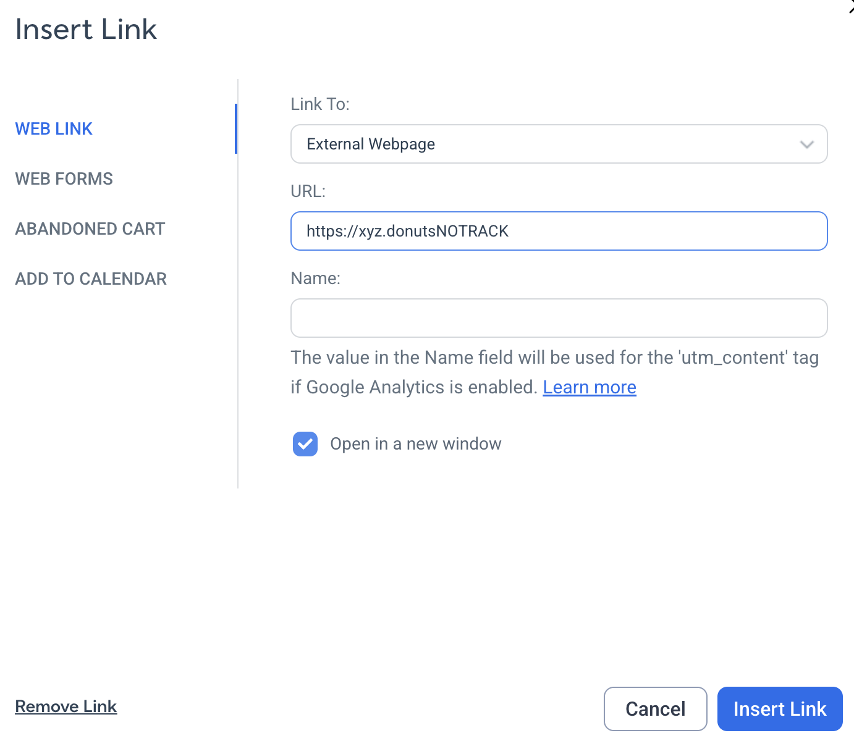The image size is (854, 746).
Task: Click the 'Name:' field label
Action: point(315,278)
